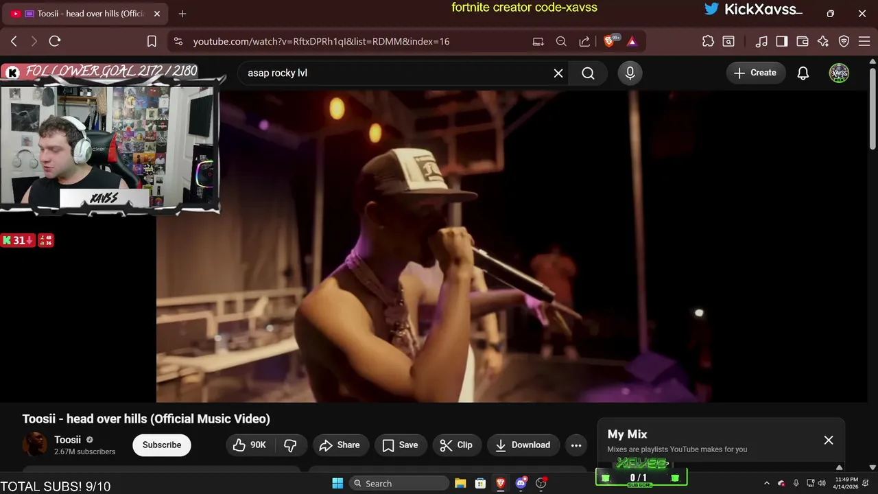Open Brave VPN shield icon
The height and width of the screenshot is (494, 878).
[x=844, y=41]
